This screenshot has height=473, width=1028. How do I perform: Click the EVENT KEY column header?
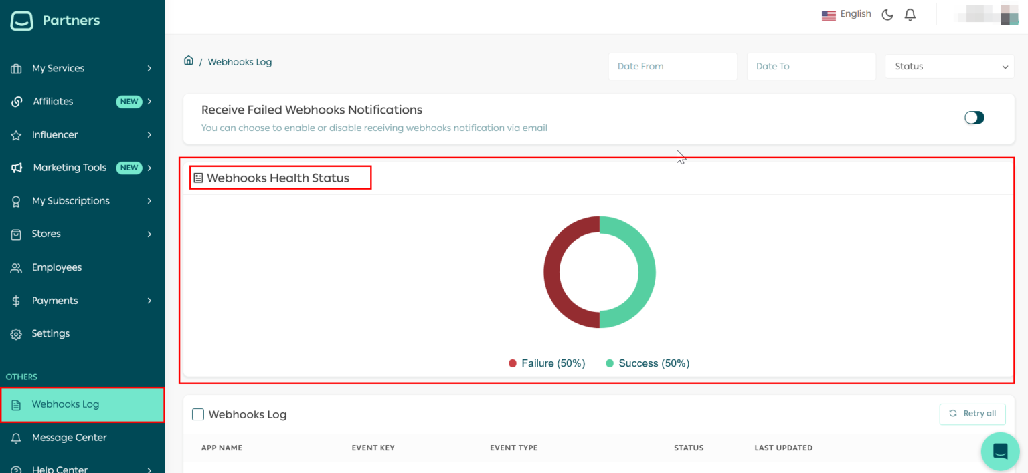point(373,448)
